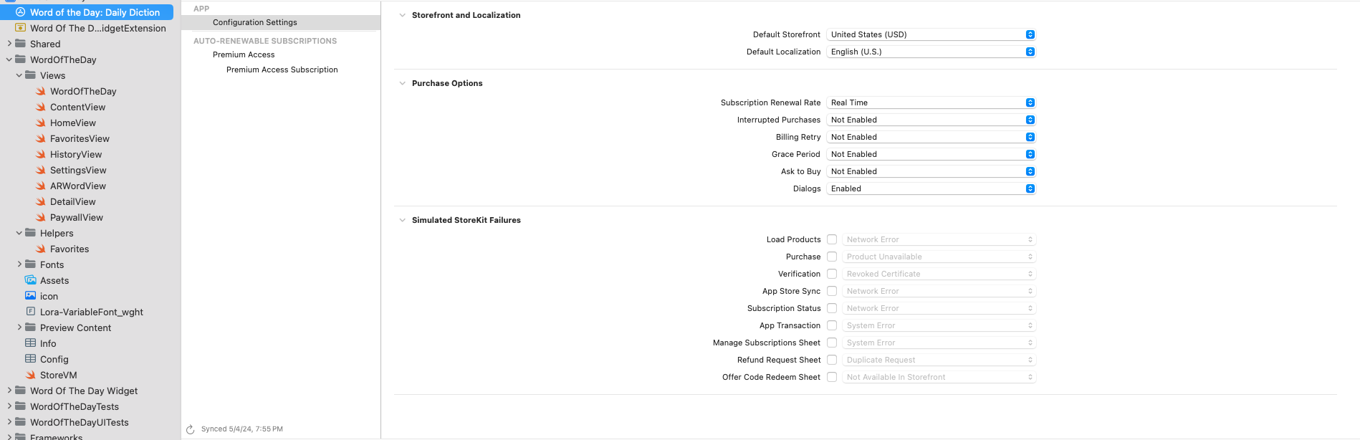Expand the Fonts folder
Viewport: 1360px width, 440px height.
coord(19,265)
